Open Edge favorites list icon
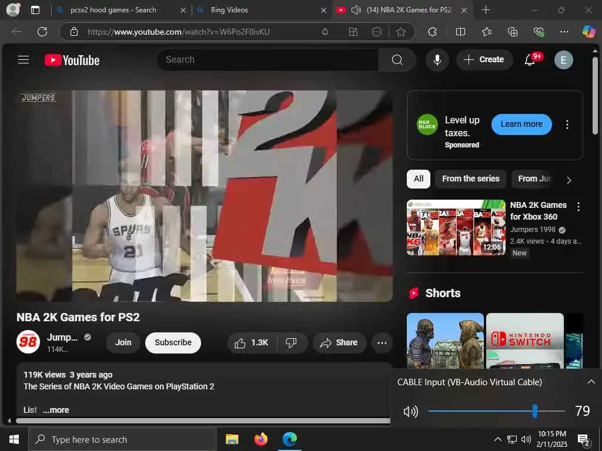 coord(487,32)
